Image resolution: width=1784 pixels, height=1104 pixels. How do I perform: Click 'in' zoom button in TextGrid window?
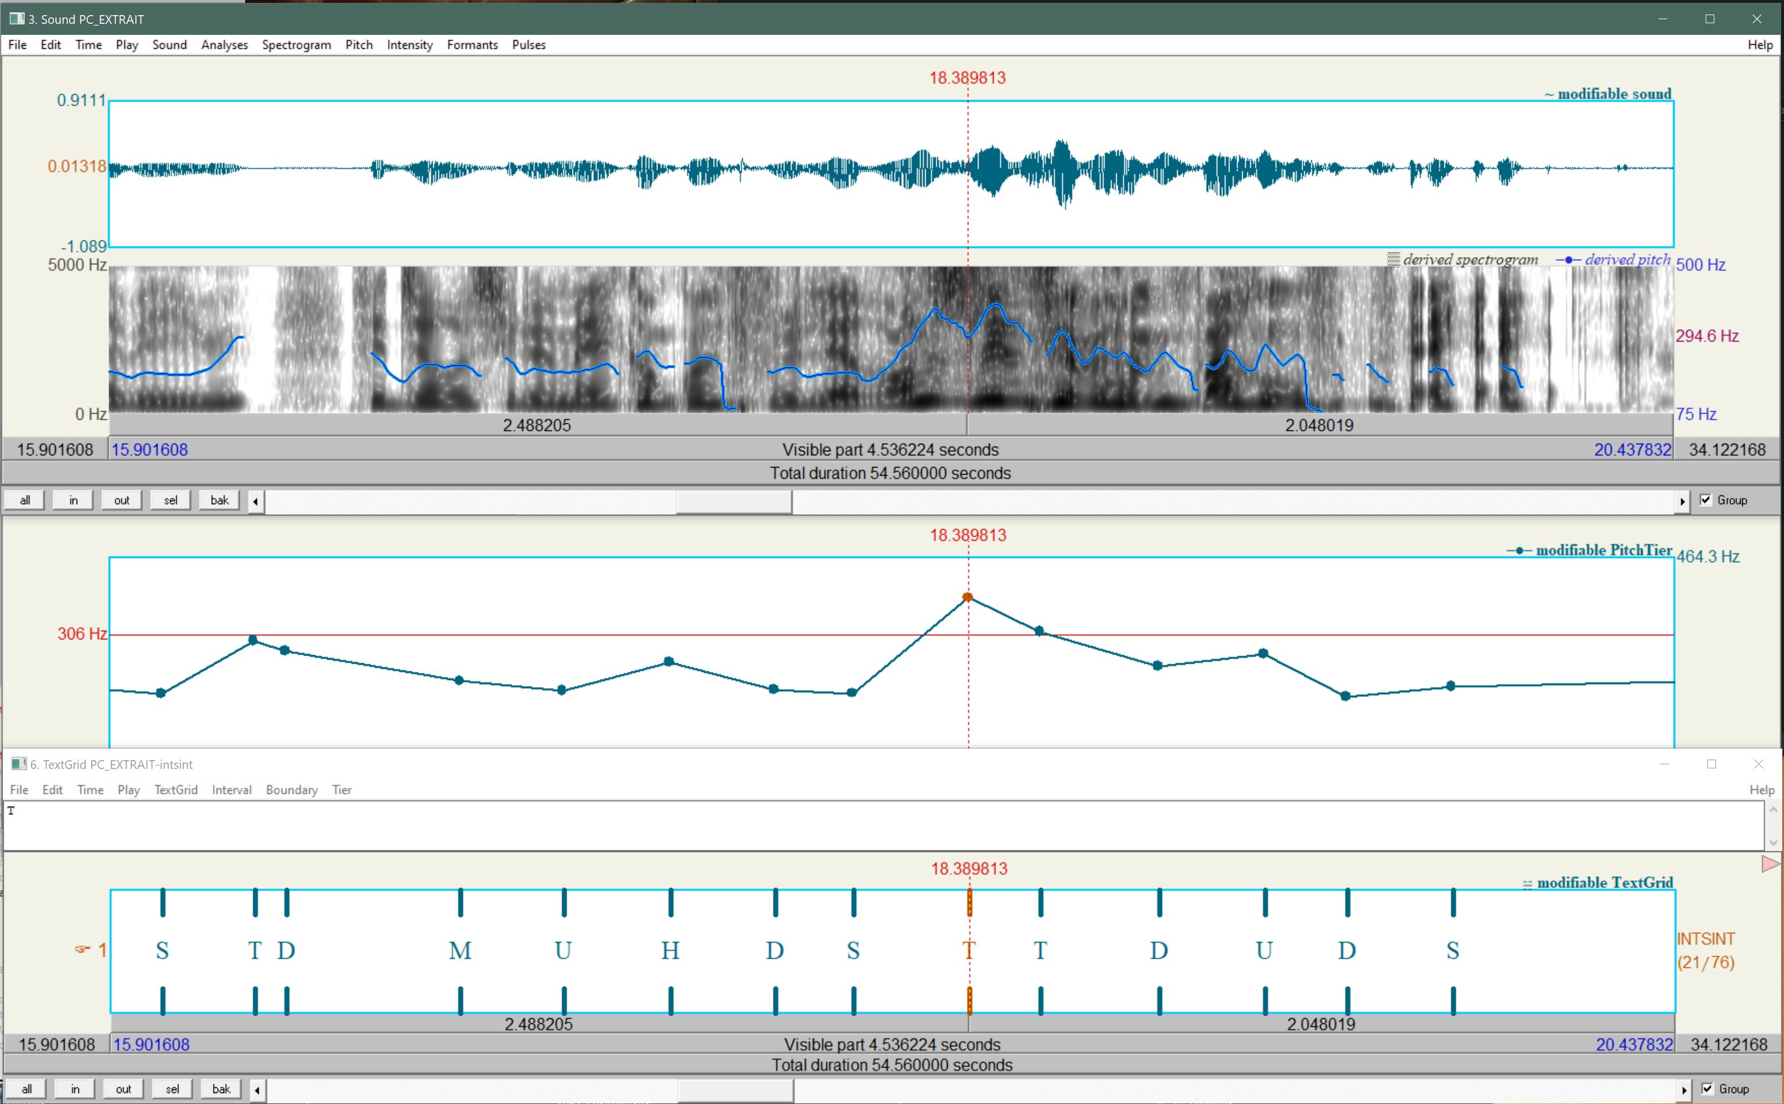(74, 1089)
